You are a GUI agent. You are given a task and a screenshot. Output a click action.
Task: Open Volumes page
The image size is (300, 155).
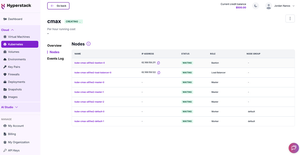click(x=11, y=52)
